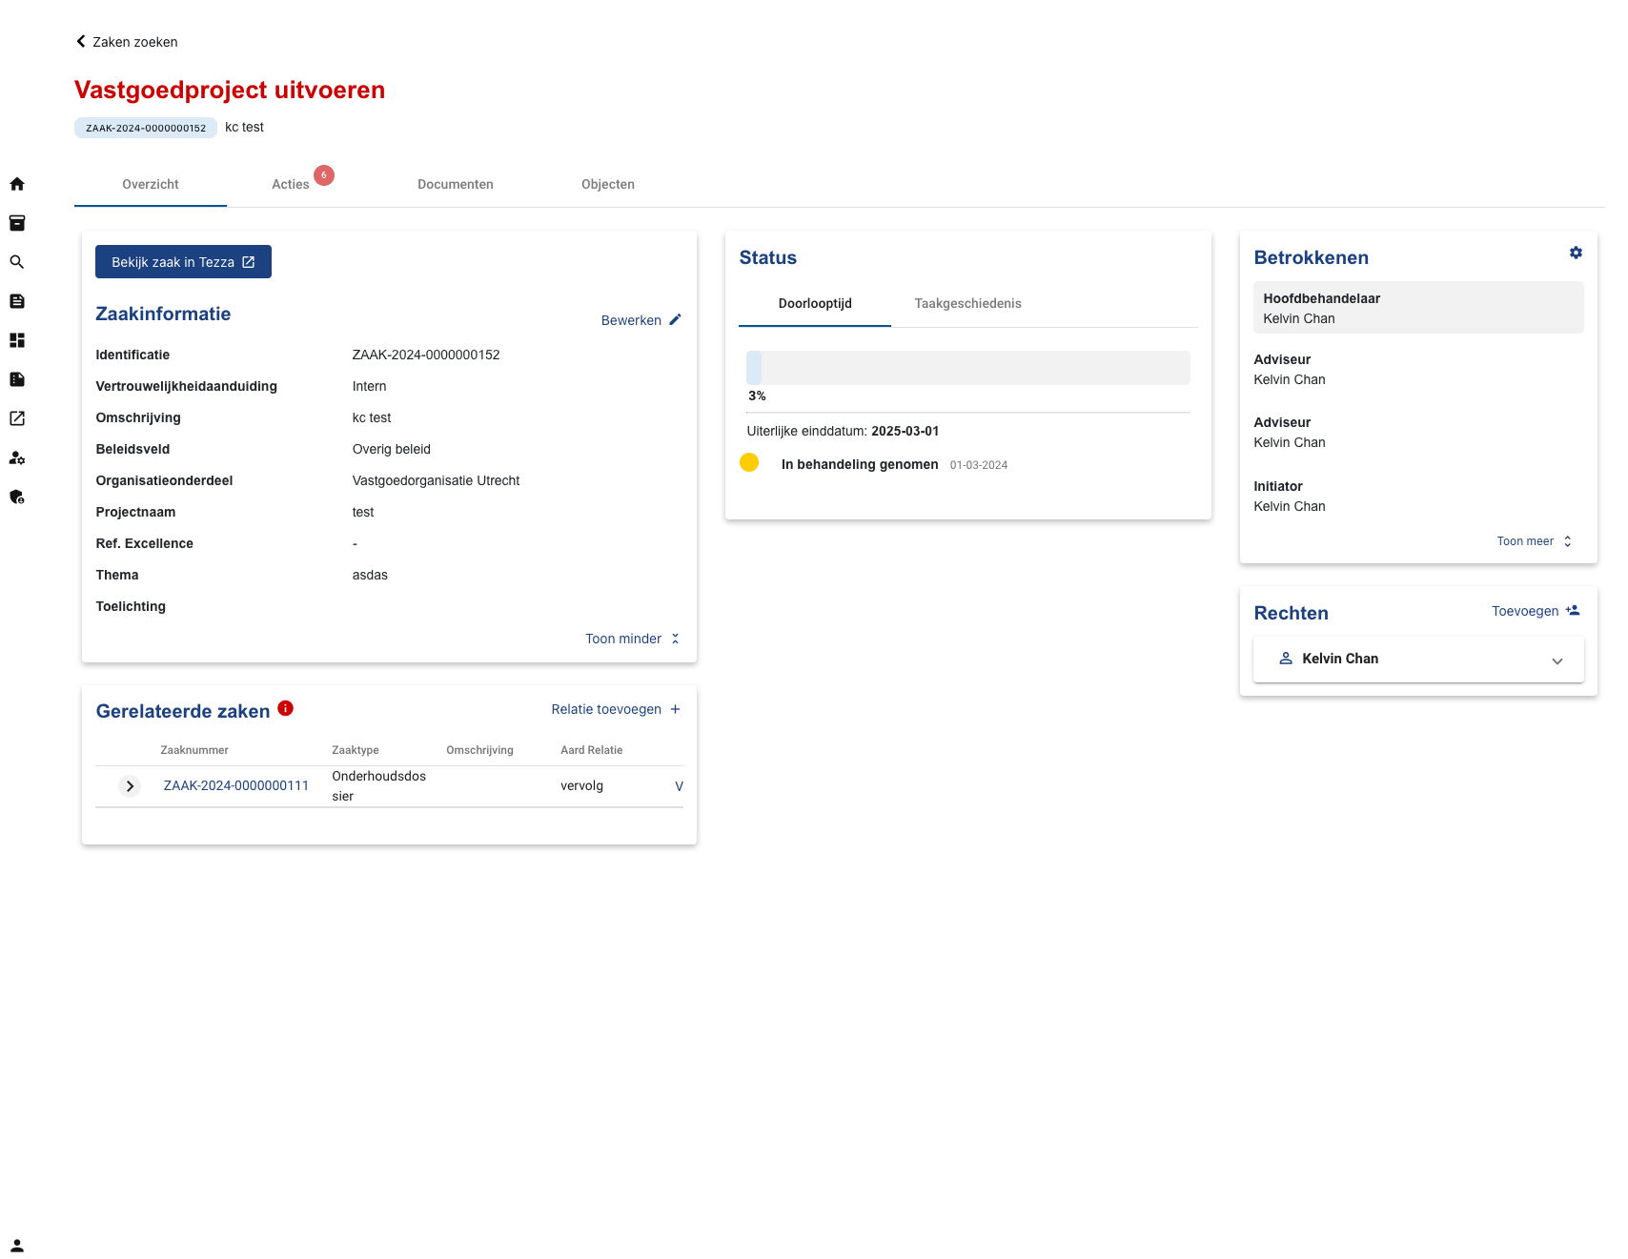
Task: Click the Zaaktype column header
Action: tap(356, 750)
